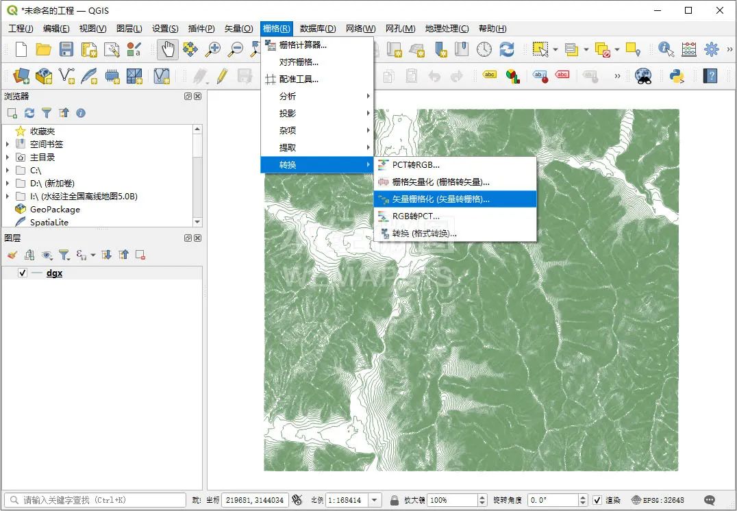Open the style manager icon

(134, 49)
